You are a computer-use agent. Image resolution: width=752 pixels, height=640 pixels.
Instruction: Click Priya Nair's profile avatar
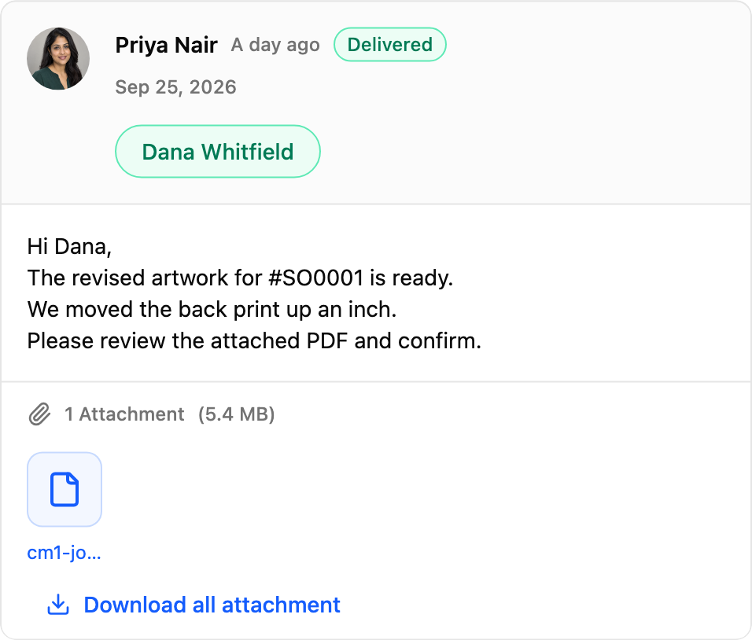[58, 58]
